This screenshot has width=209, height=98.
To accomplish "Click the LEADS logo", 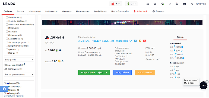I will pyautogui.click(x=9, y=4).
